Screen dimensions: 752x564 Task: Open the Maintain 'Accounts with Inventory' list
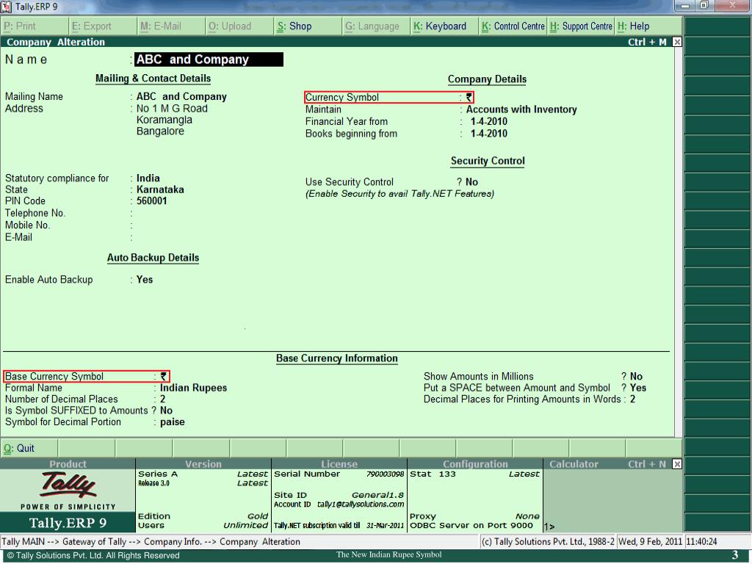click(521, 109)
